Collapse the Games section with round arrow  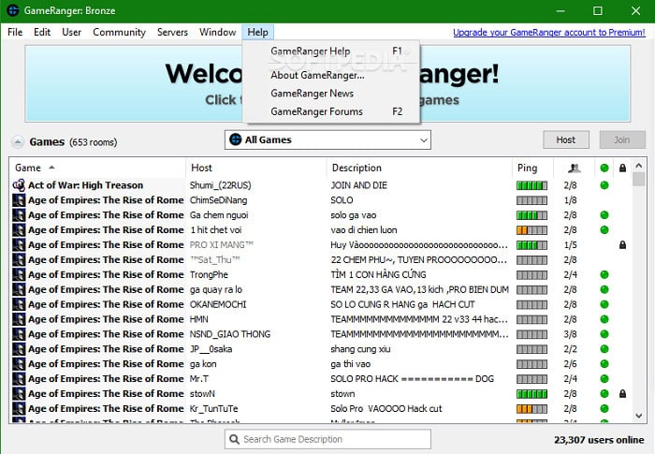pyautogui.click(x=18, y=142)
